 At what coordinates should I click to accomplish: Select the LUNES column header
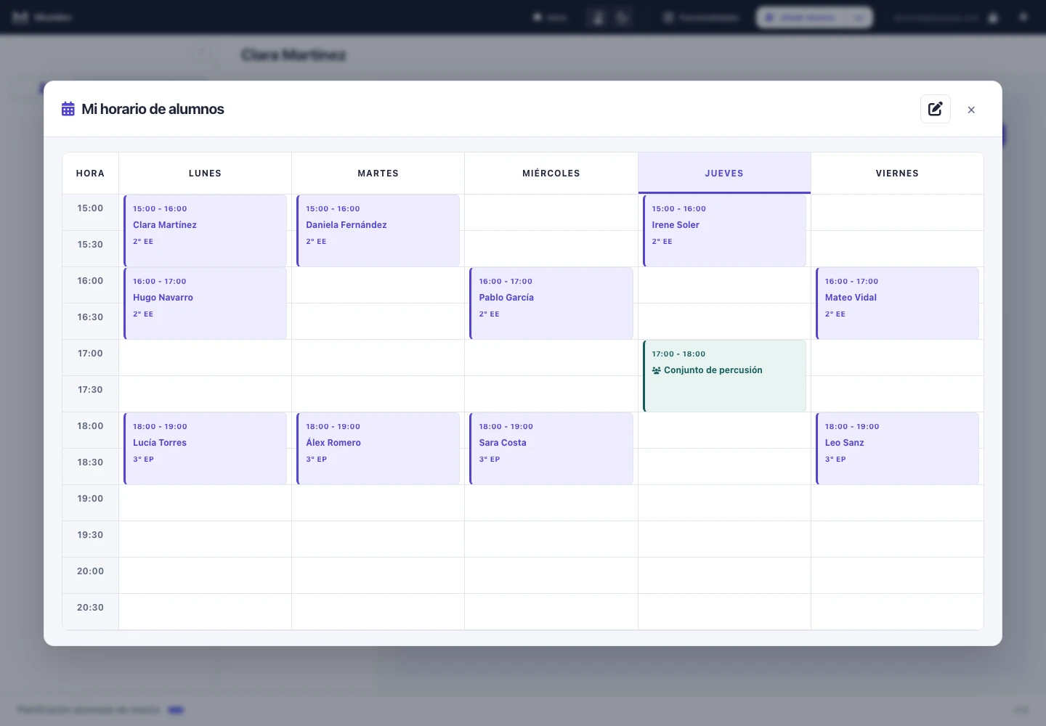pyautogui.click(x=205, y=173)
